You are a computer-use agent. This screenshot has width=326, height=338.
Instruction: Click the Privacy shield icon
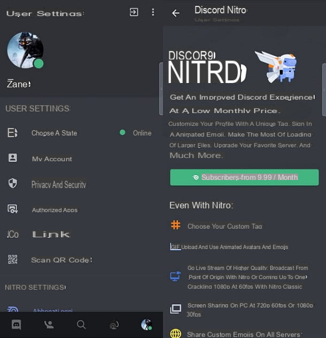click(13, 183)
